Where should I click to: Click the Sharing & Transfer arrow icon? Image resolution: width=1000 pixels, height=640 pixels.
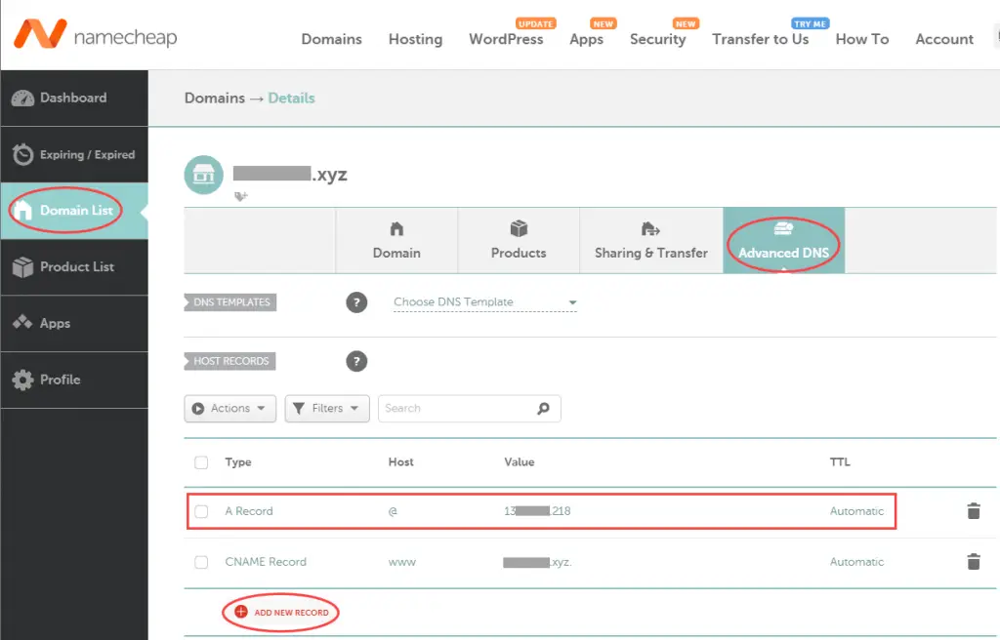[650, 228]
